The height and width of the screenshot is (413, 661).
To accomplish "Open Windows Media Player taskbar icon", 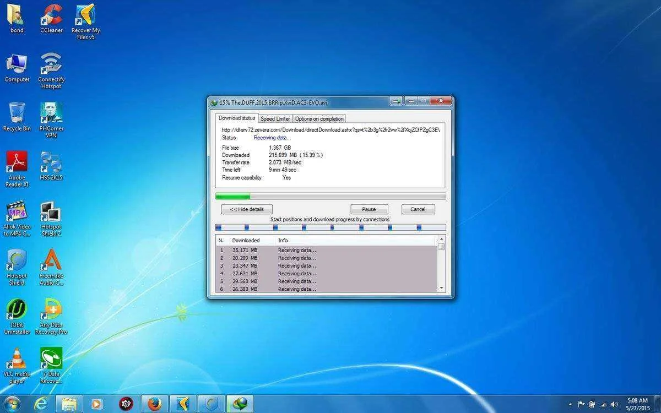I will tap(97, 404).
